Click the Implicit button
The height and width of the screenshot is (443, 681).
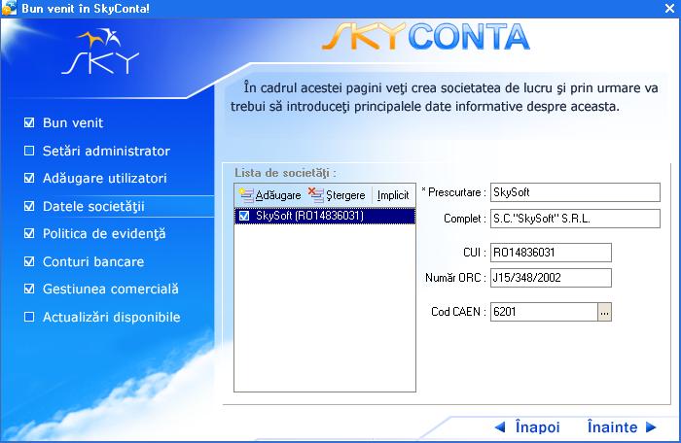click(393, 195)
